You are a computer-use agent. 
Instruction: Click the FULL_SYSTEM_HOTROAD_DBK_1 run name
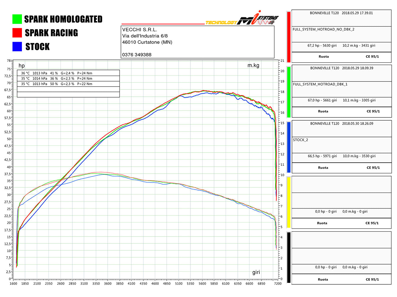pos(320,84)
